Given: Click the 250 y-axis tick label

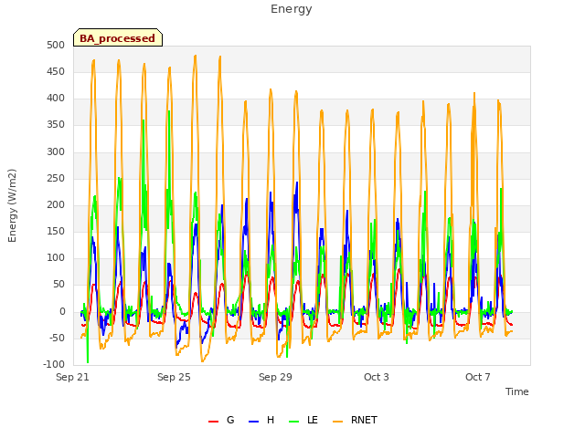Looking at the screenshot, I should tap(56, 179).
